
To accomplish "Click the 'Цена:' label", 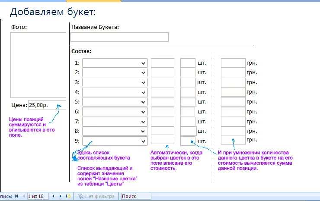I will coord(19,105).
